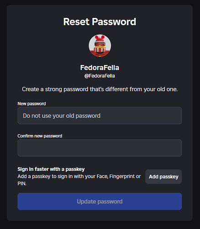The width and height of the screenshot is (200, 229).
Task: Open the @FedoraFella username handle
Action: point(100,76)
